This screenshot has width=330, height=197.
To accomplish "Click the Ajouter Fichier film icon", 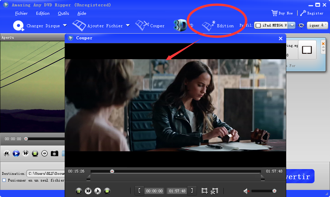I will click(79, 26).
